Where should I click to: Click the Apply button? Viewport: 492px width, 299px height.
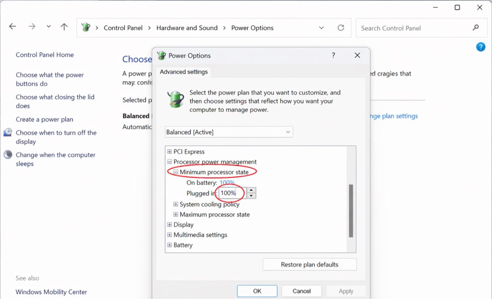pos(346,291)
